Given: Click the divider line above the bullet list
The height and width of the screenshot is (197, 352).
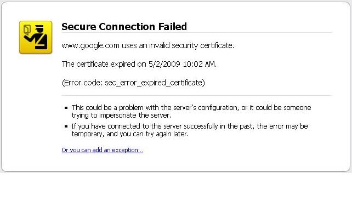Looking at the screenshot, I should coord(197,95).
